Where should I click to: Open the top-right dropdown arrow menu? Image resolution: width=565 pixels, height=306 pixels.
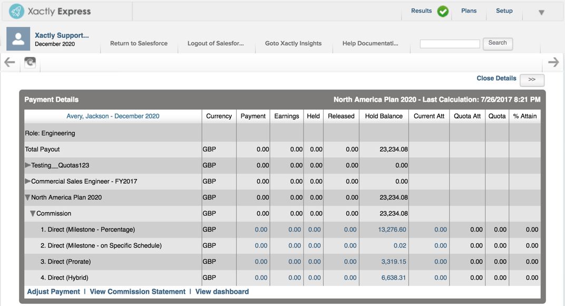(x=541, y=13)
